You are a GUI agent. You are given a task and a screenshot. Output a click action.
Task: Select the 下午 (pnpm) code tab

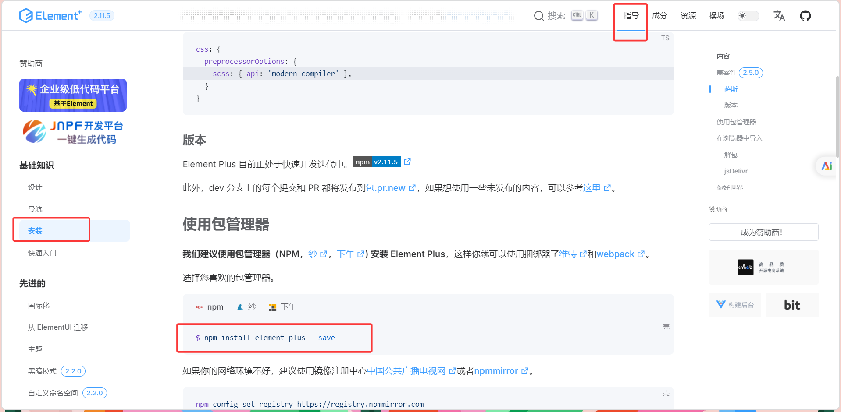point(282,307)
